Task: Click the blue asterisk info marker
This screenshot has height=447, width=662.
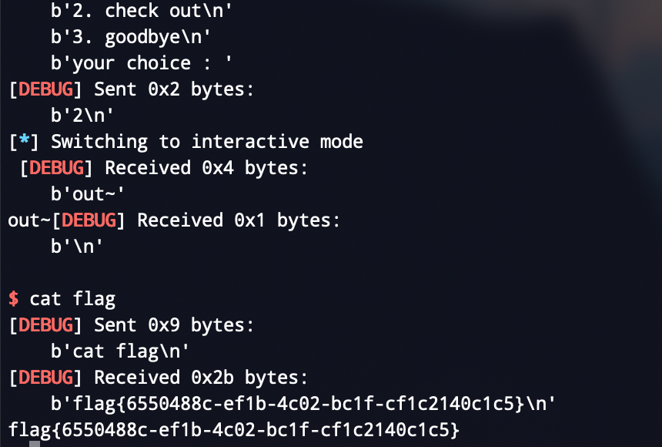Action: tap(24, 139)
